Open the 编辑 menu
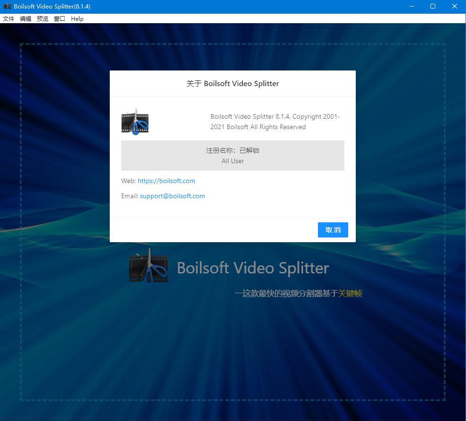466x421 pixels. tap(26, 19)
